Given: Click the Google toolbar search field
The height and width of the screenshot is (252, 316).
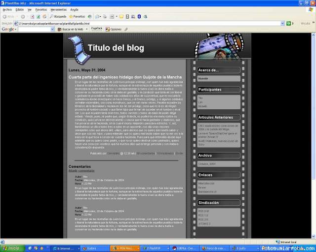Looking at the screenshot, I should click(x=34, y=30).
